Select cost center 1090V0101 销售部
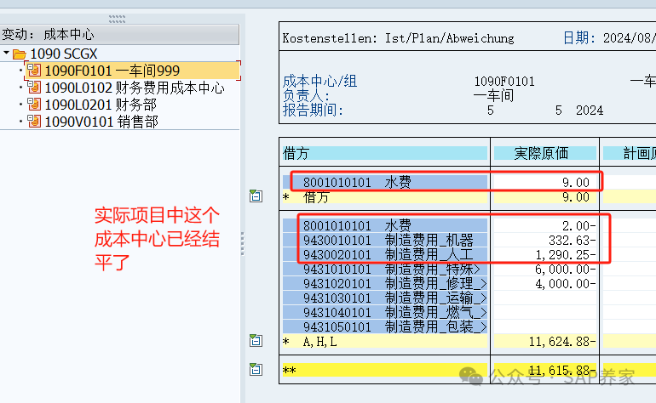 tap(101, 122)
